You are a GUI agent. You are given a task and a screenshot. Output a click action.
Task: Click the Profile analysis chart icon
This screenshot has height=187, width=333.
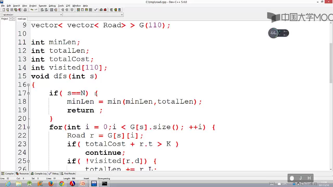[101, 10]
